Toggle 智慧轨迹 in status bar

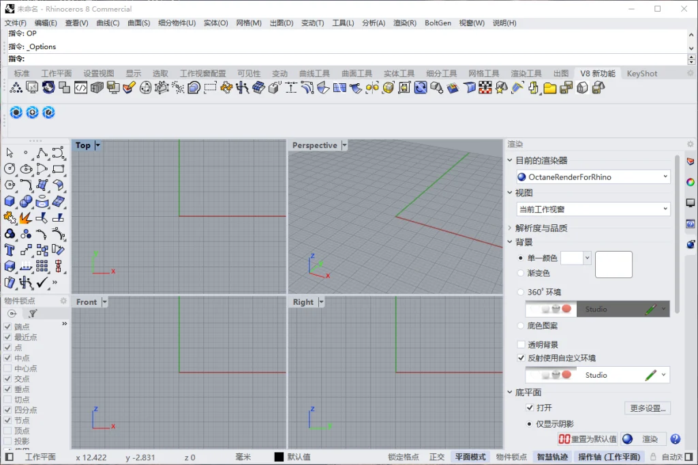point(552,457)
